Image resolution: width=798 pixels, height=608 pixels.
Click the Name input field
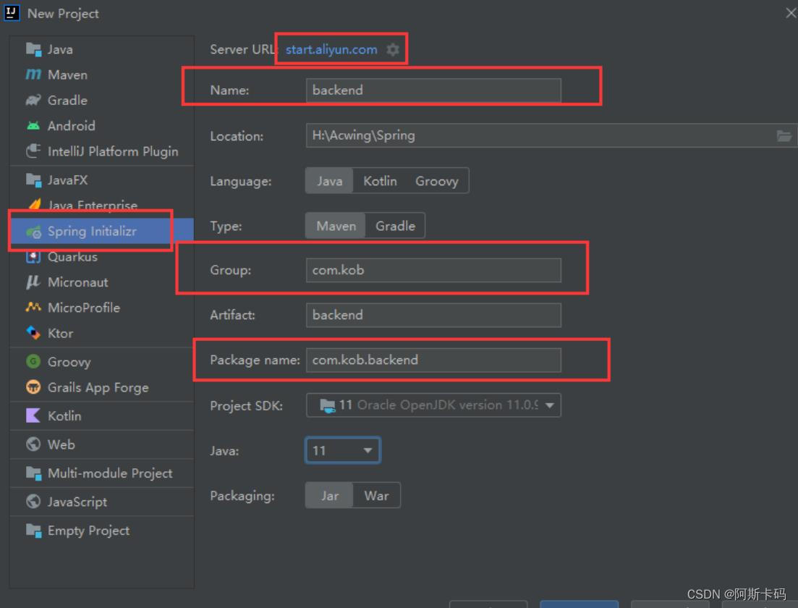tap(433, 90)
